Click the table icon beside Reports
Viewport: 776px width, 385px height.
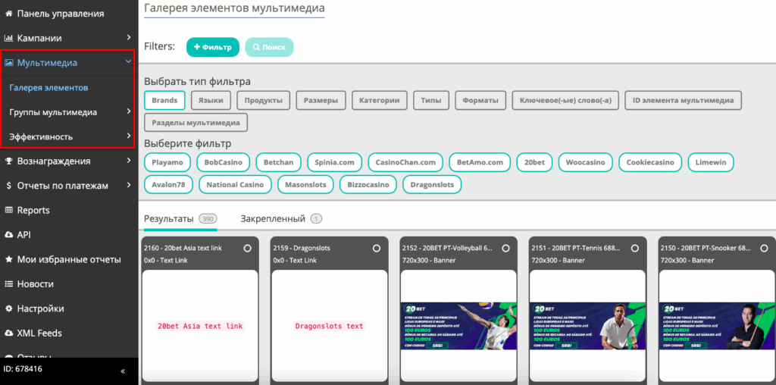click(8, 211)
